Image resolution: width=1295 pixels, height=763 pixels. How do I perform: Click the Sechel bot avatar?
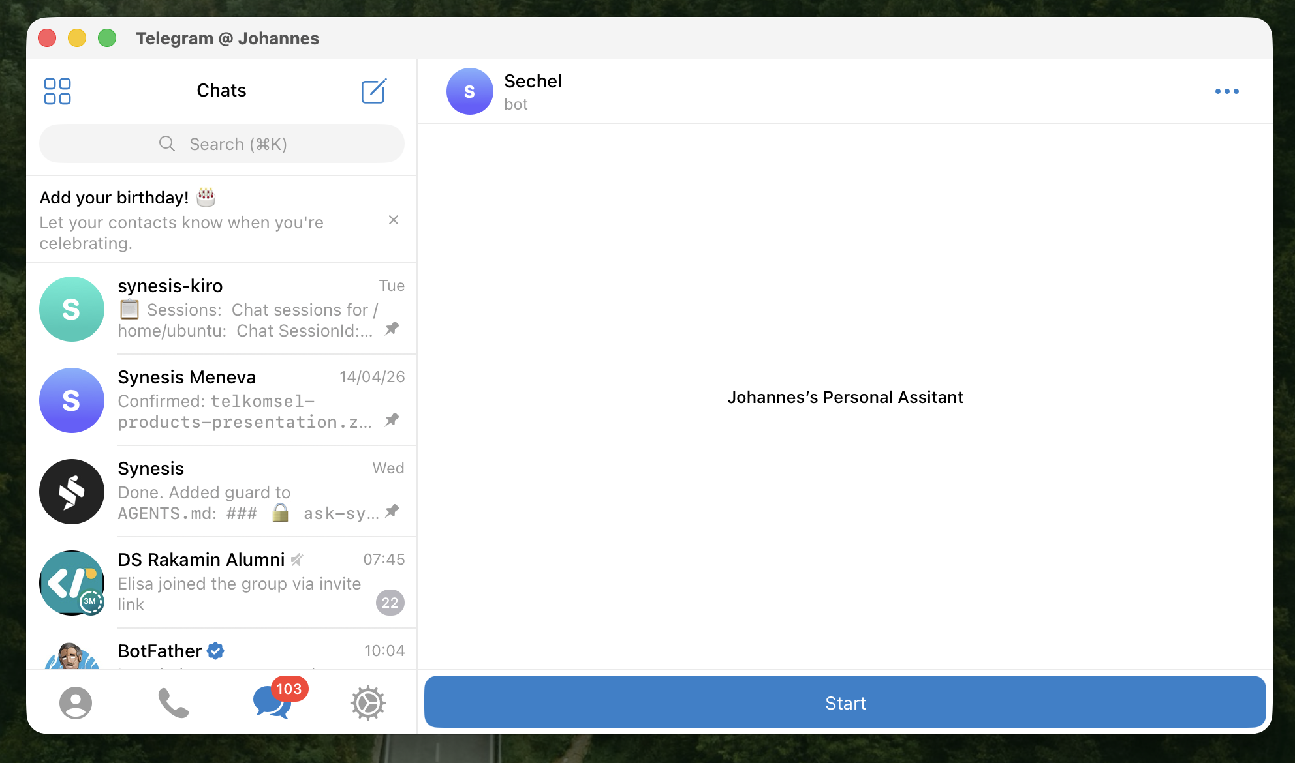point(469,91)
